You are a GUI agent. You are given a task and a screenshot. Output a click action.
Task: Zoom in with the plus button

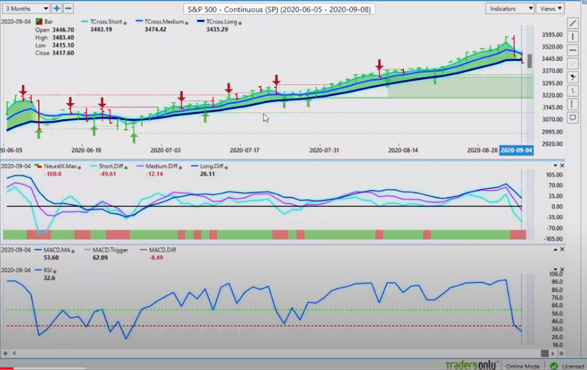[x=56, y=8]
